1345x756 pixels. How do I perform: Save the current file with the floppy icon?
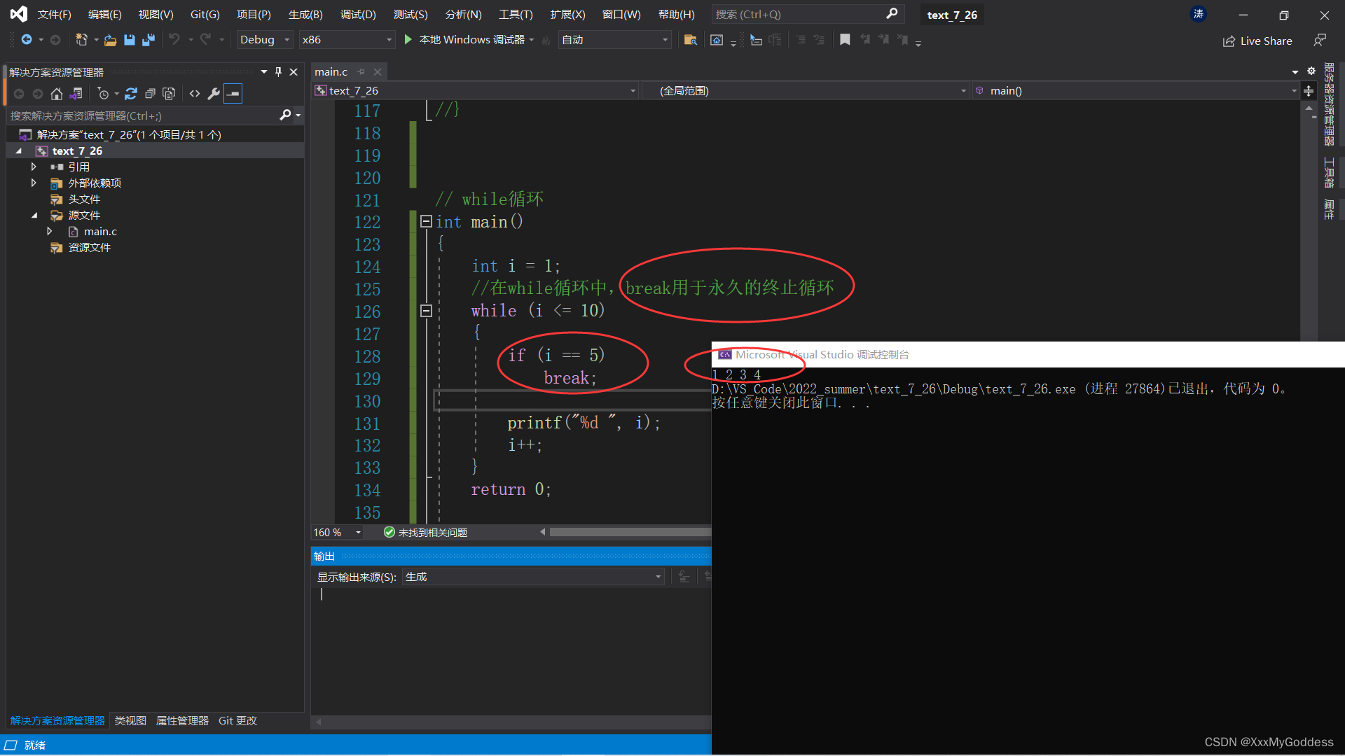tap(129, 40)
